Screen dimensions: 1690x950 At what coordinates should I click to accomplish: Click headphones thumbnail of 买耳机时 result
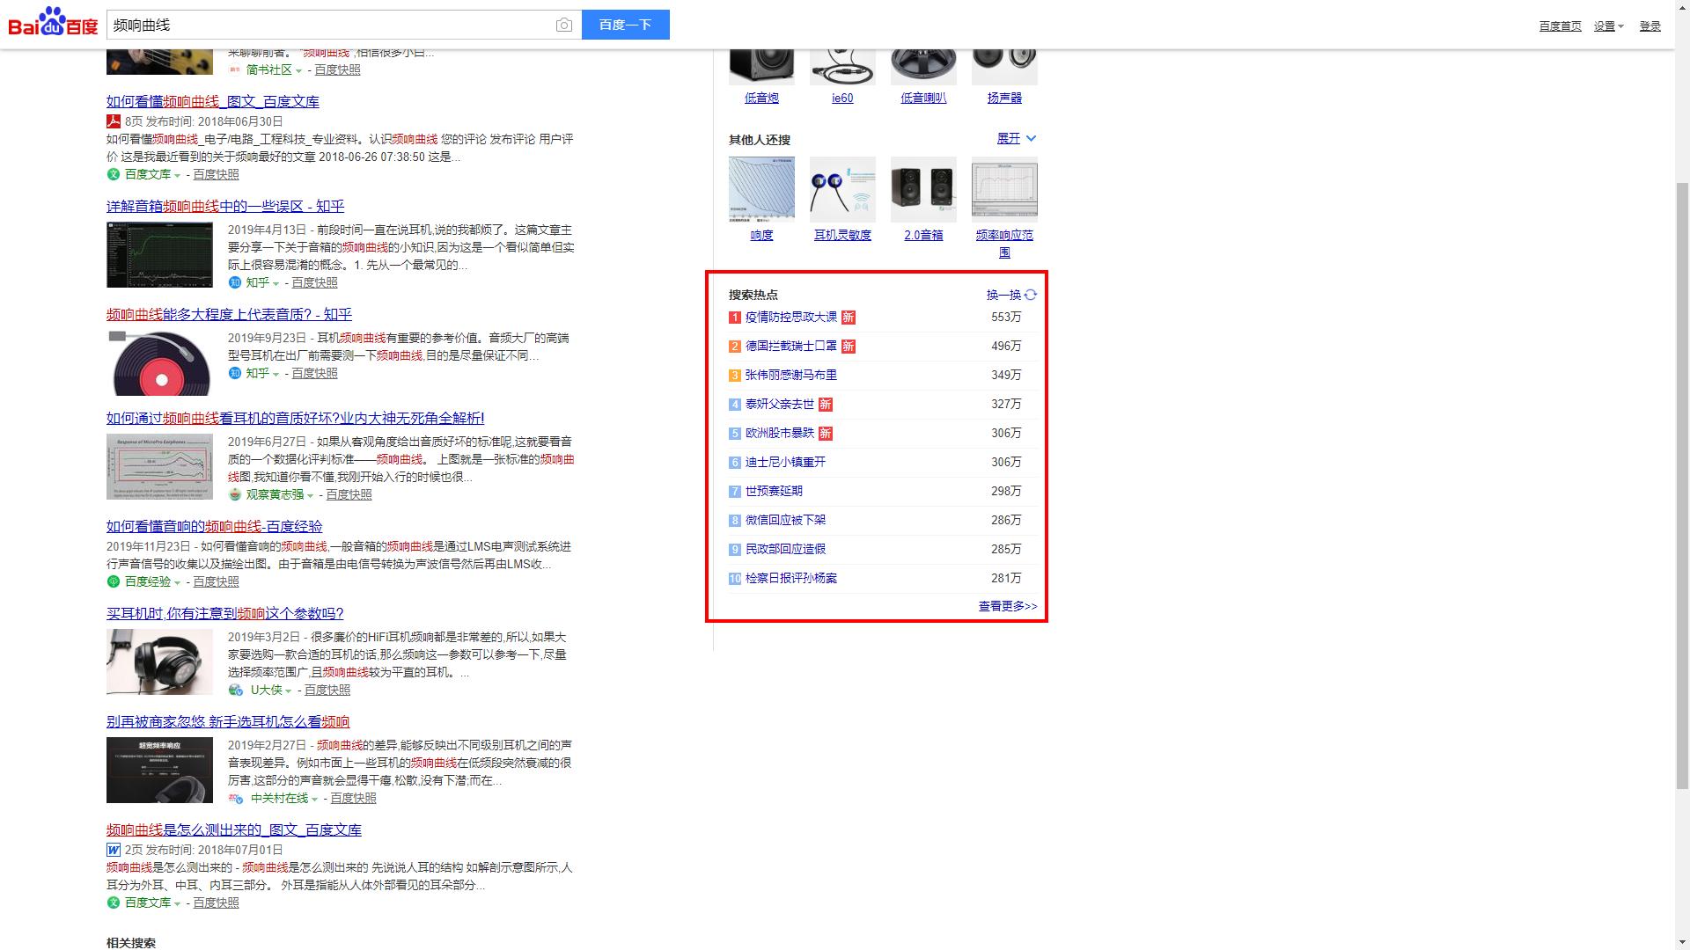tap(159, 661)
